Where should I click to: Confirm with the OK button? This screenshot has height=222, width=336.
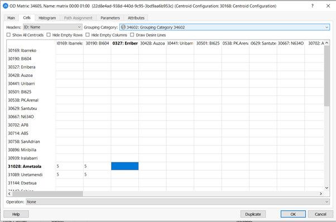293,214
